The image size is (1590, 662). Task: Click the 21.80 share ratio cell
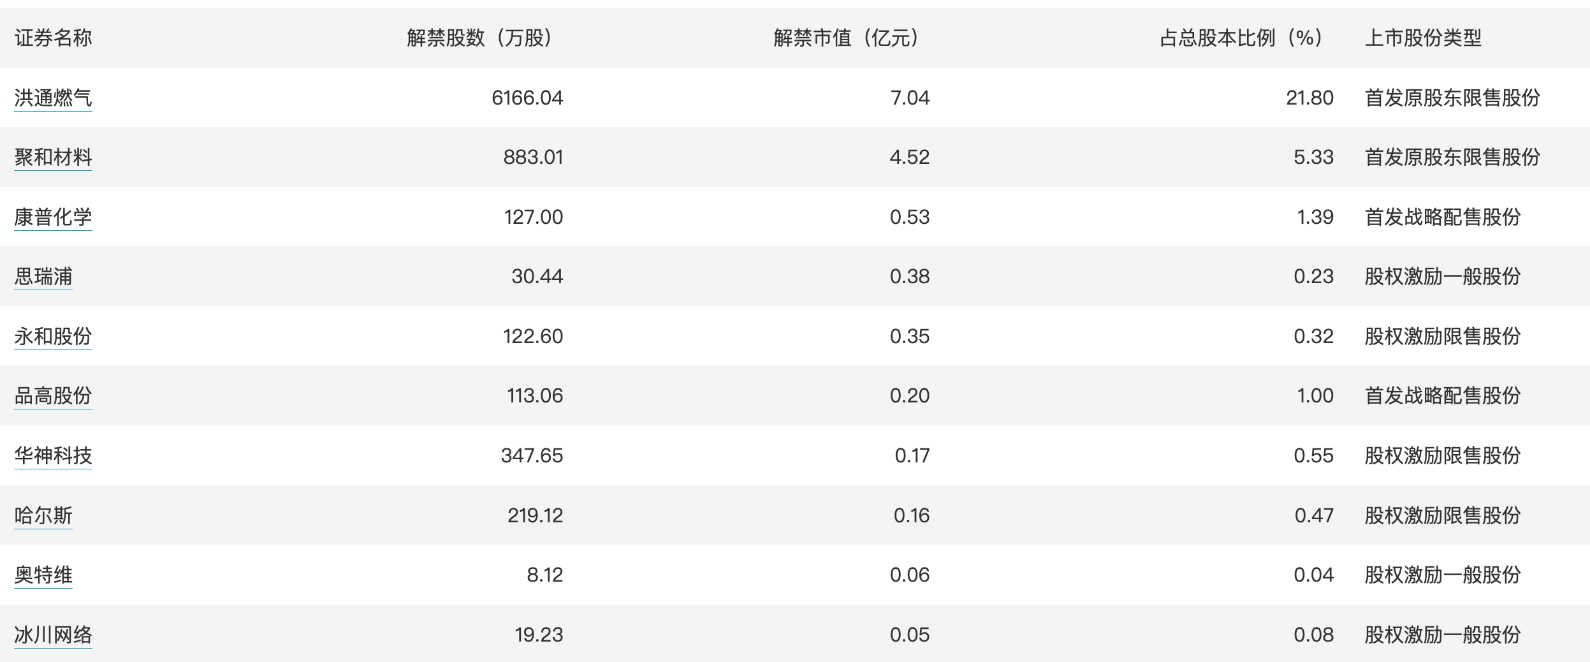pyautogui.click(x=1309, y=98)
